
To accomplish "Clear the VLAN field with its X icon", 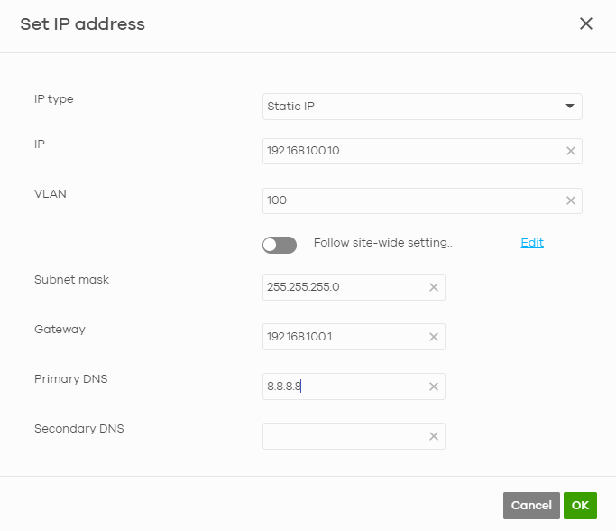I will click(570, 200).
